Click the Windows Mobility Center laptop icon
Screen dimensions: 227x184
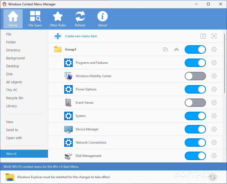tap(68, 76)
